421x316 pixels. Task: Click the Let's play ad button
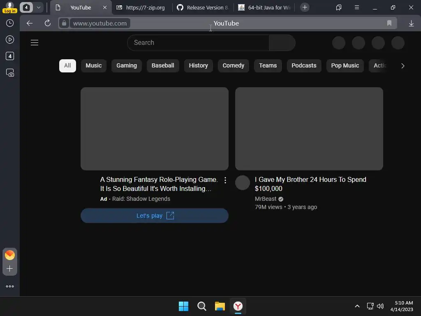[x=155, y=216]
